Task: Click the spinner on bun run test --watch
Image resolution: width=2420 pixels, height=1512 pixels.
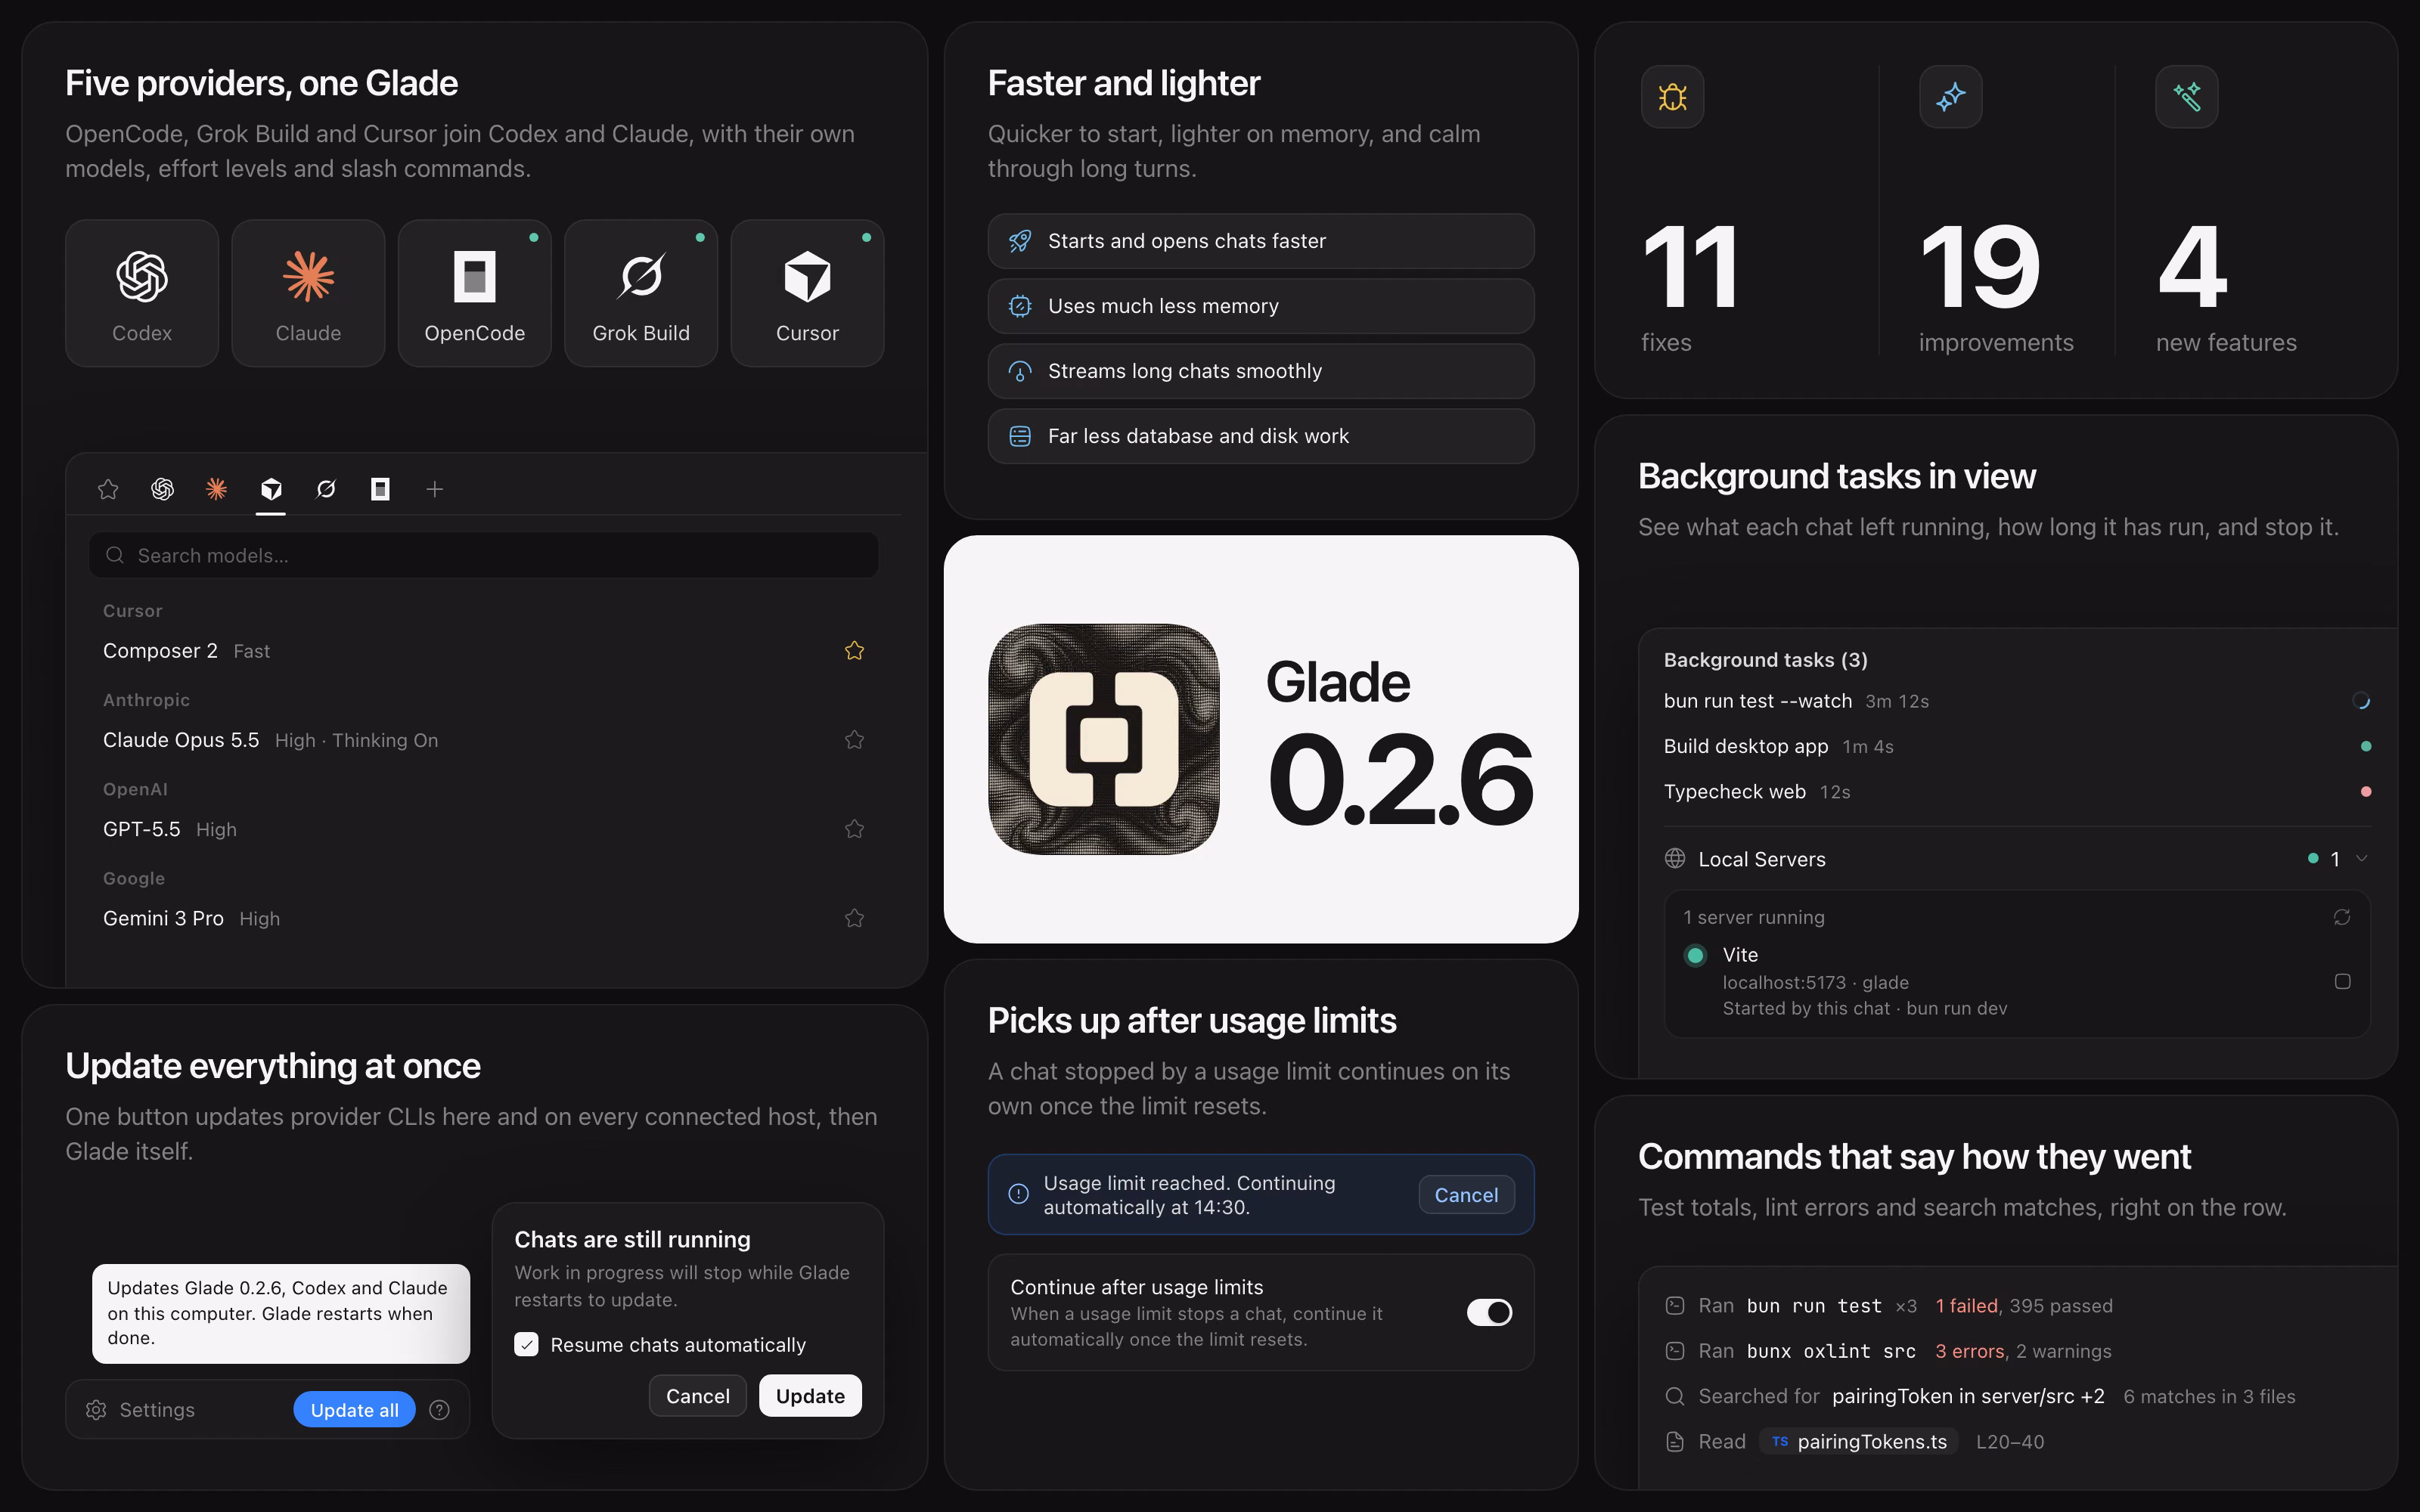Action: (2361, 701)
